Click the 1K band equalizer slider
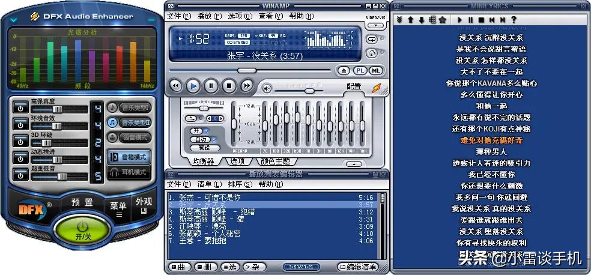Image resolution: width=591 pixels, height=275 pixels. tap(308, 124)
